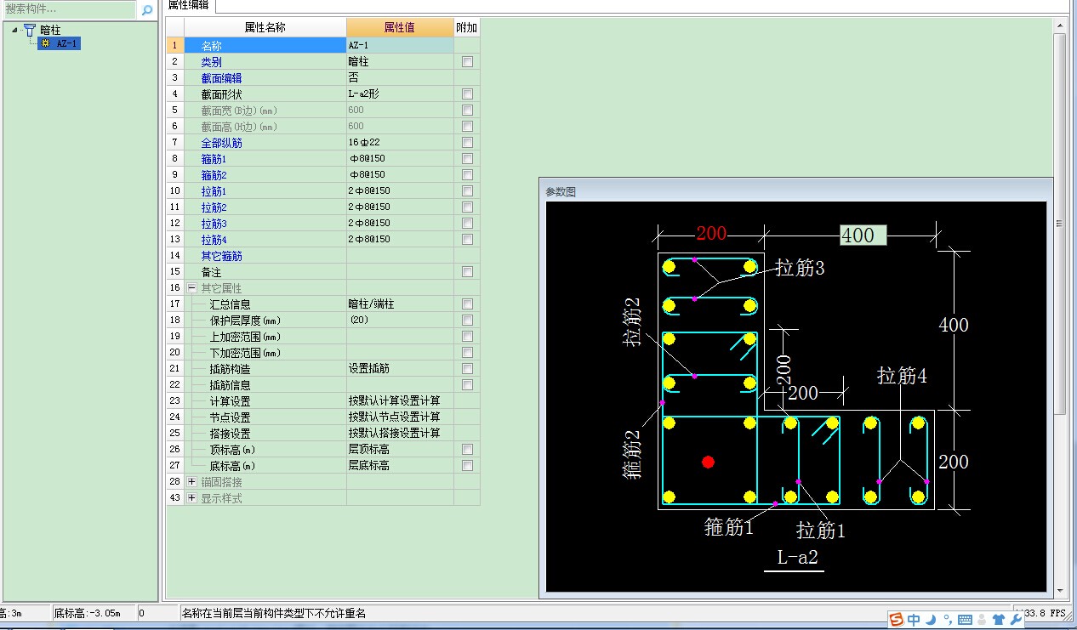Click the 400 dimension edit box in diagram
The height and width of the screenshot is (630, 1077).
coord(863,236)
